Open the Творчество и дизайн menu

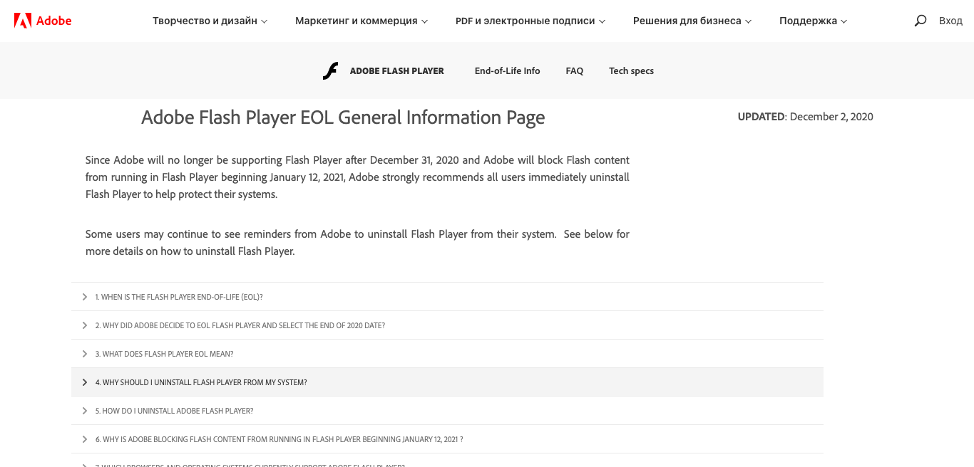click(210, 21)
